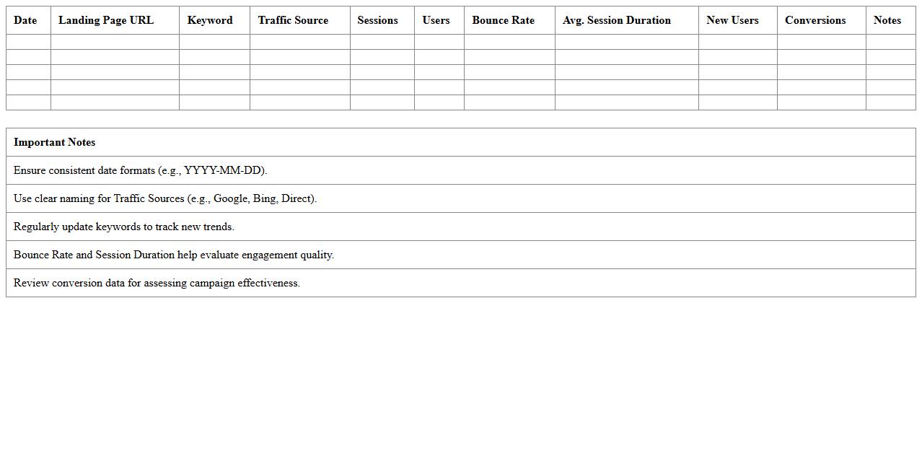This screenshot has width=922, height=469.
Task: Click the Important Notes heading
Action: click(x=55, y=142)
